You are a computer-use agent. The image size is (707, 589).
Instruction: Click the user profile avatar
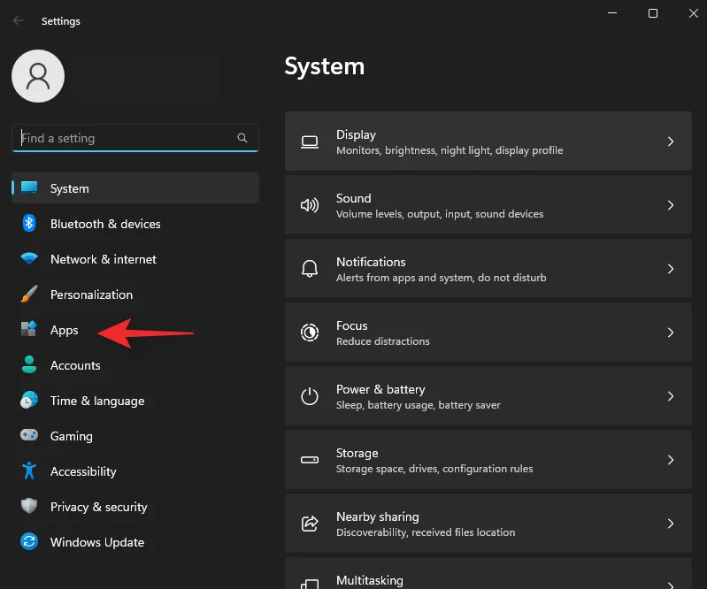coord(38,76)
